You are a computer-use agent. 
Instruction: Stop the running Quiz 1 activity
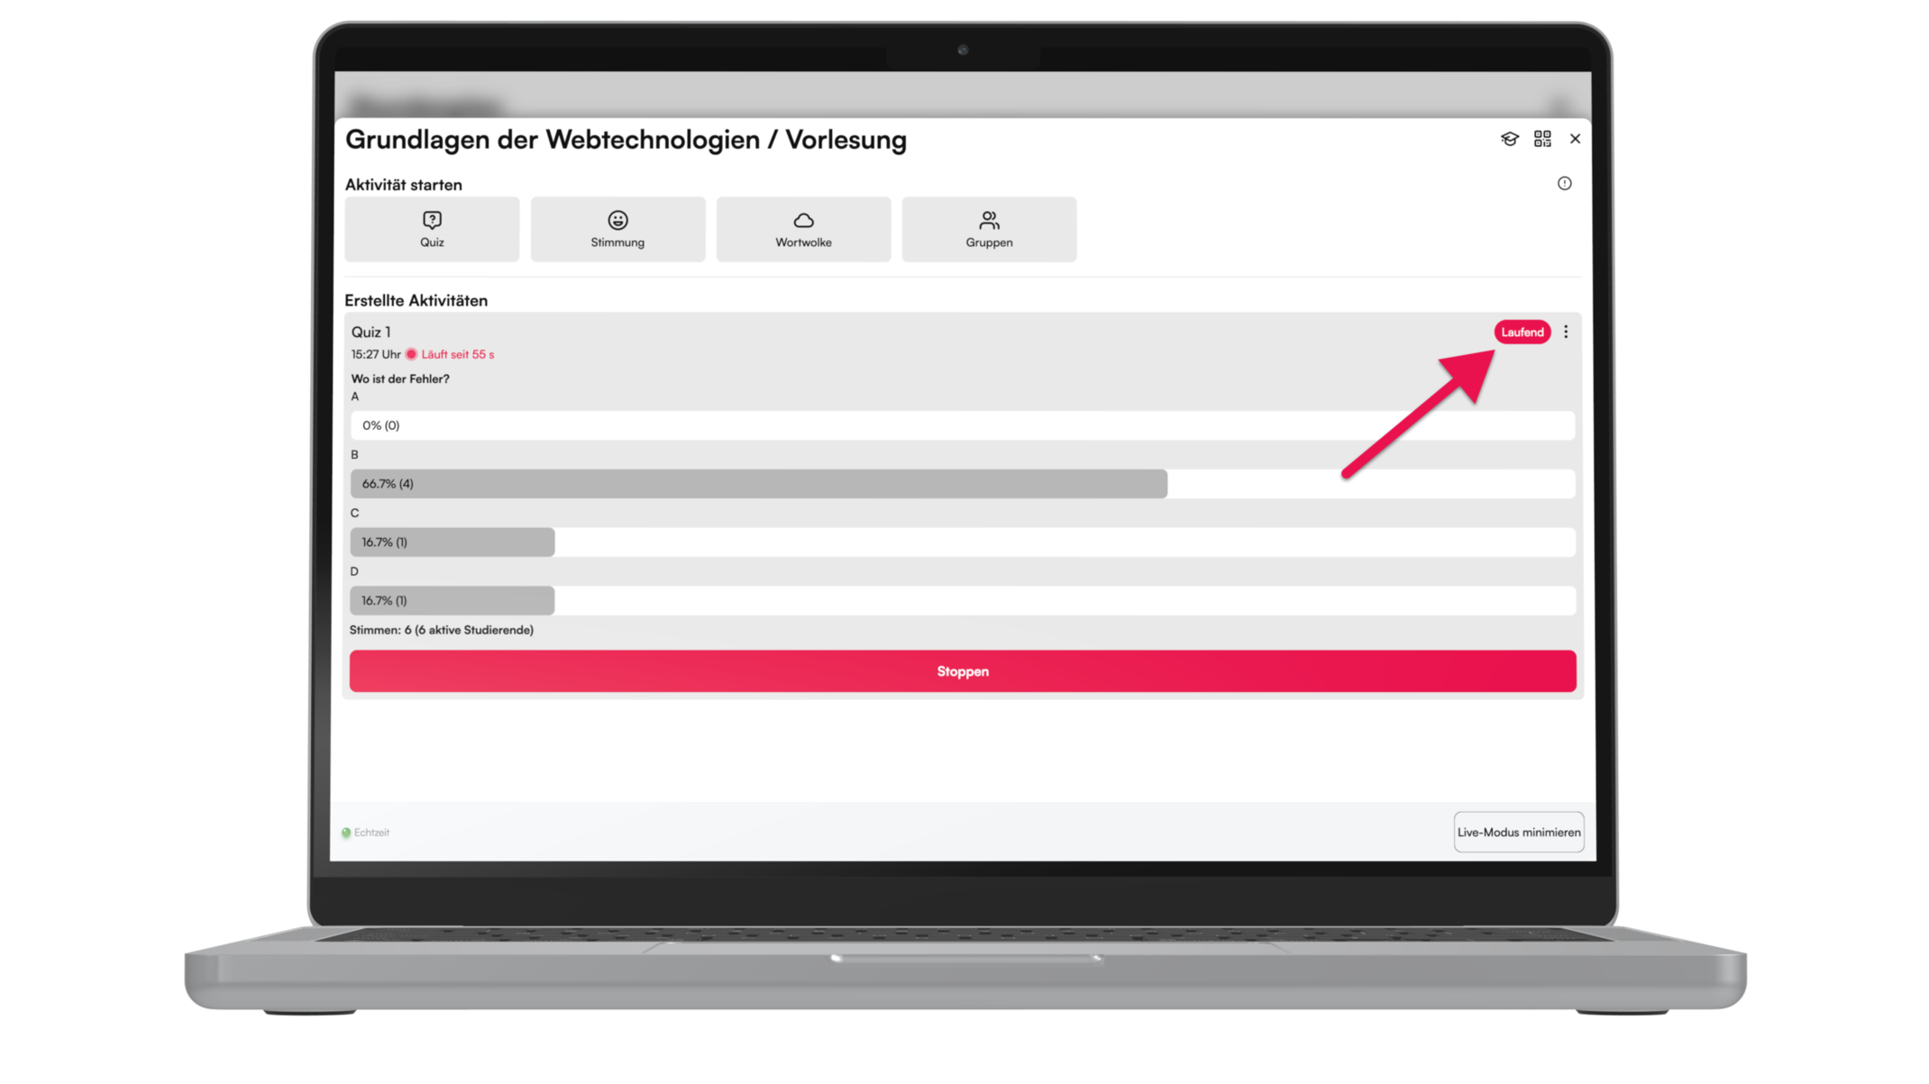(962, 670)
